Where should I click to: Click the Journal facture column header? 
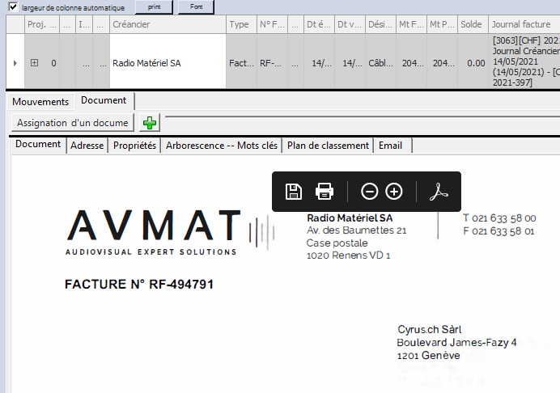(524, 24)
